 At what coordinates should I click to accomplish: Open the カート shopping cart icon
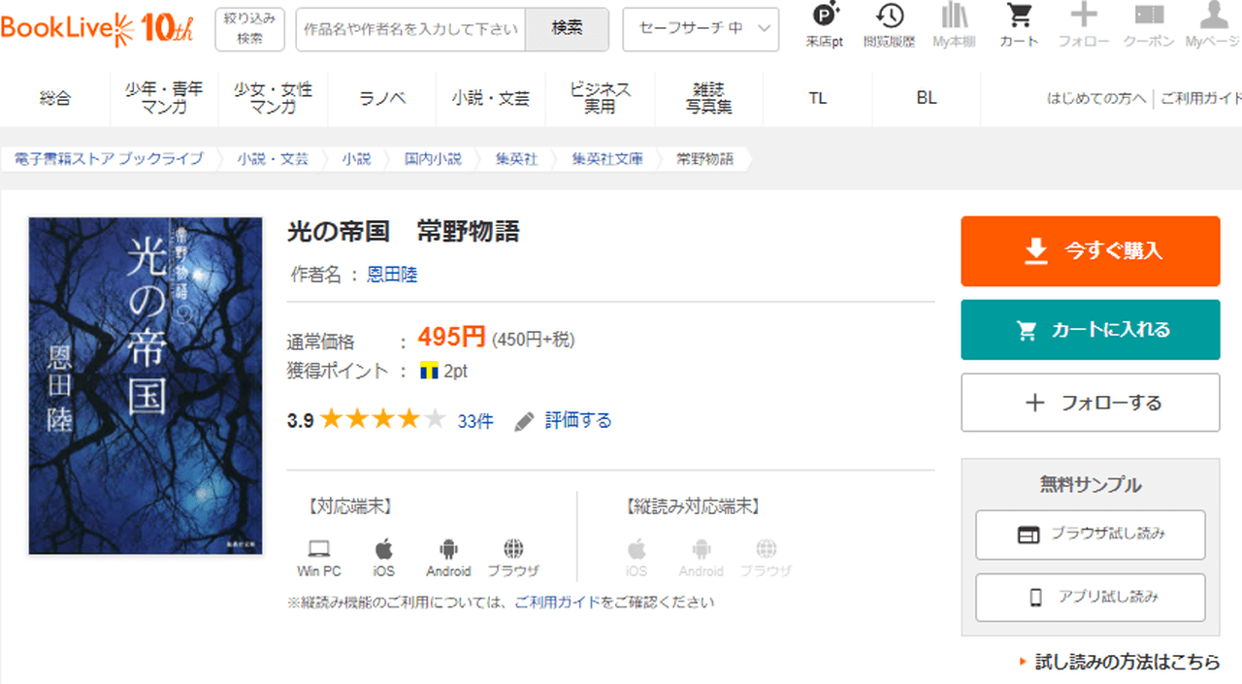1019,25
